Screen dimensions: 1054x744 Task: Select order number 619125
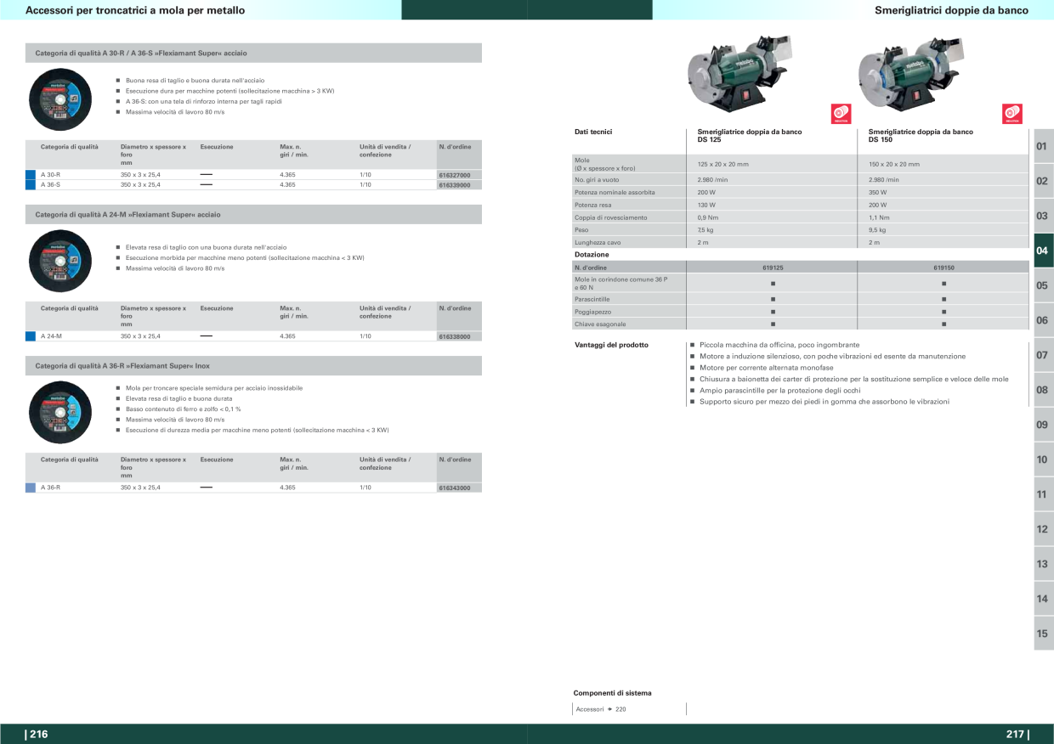click(x=773, y=268)
